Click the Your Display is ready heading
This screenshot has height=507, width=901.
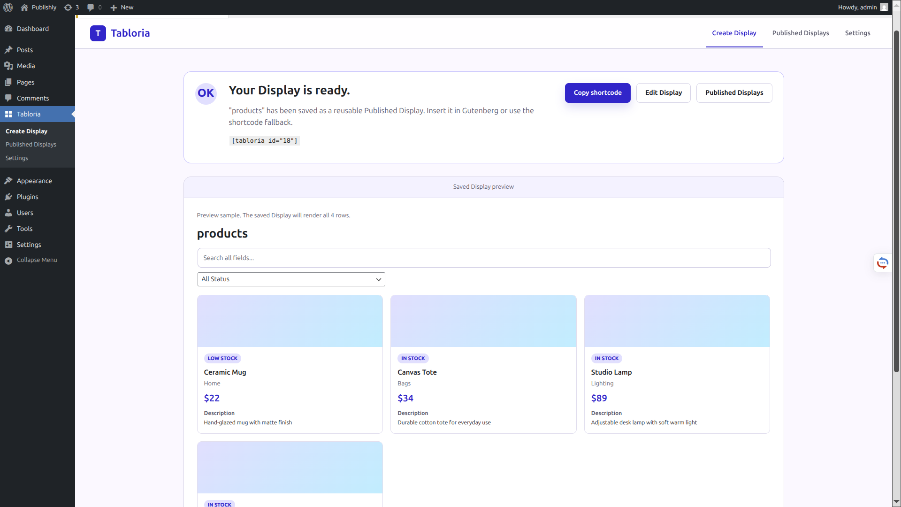pyautogui.click(x=289, y=90)
